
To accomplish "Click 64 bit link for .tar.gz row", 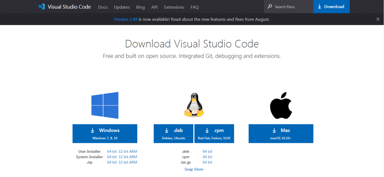I will click(x=207, y=162).
